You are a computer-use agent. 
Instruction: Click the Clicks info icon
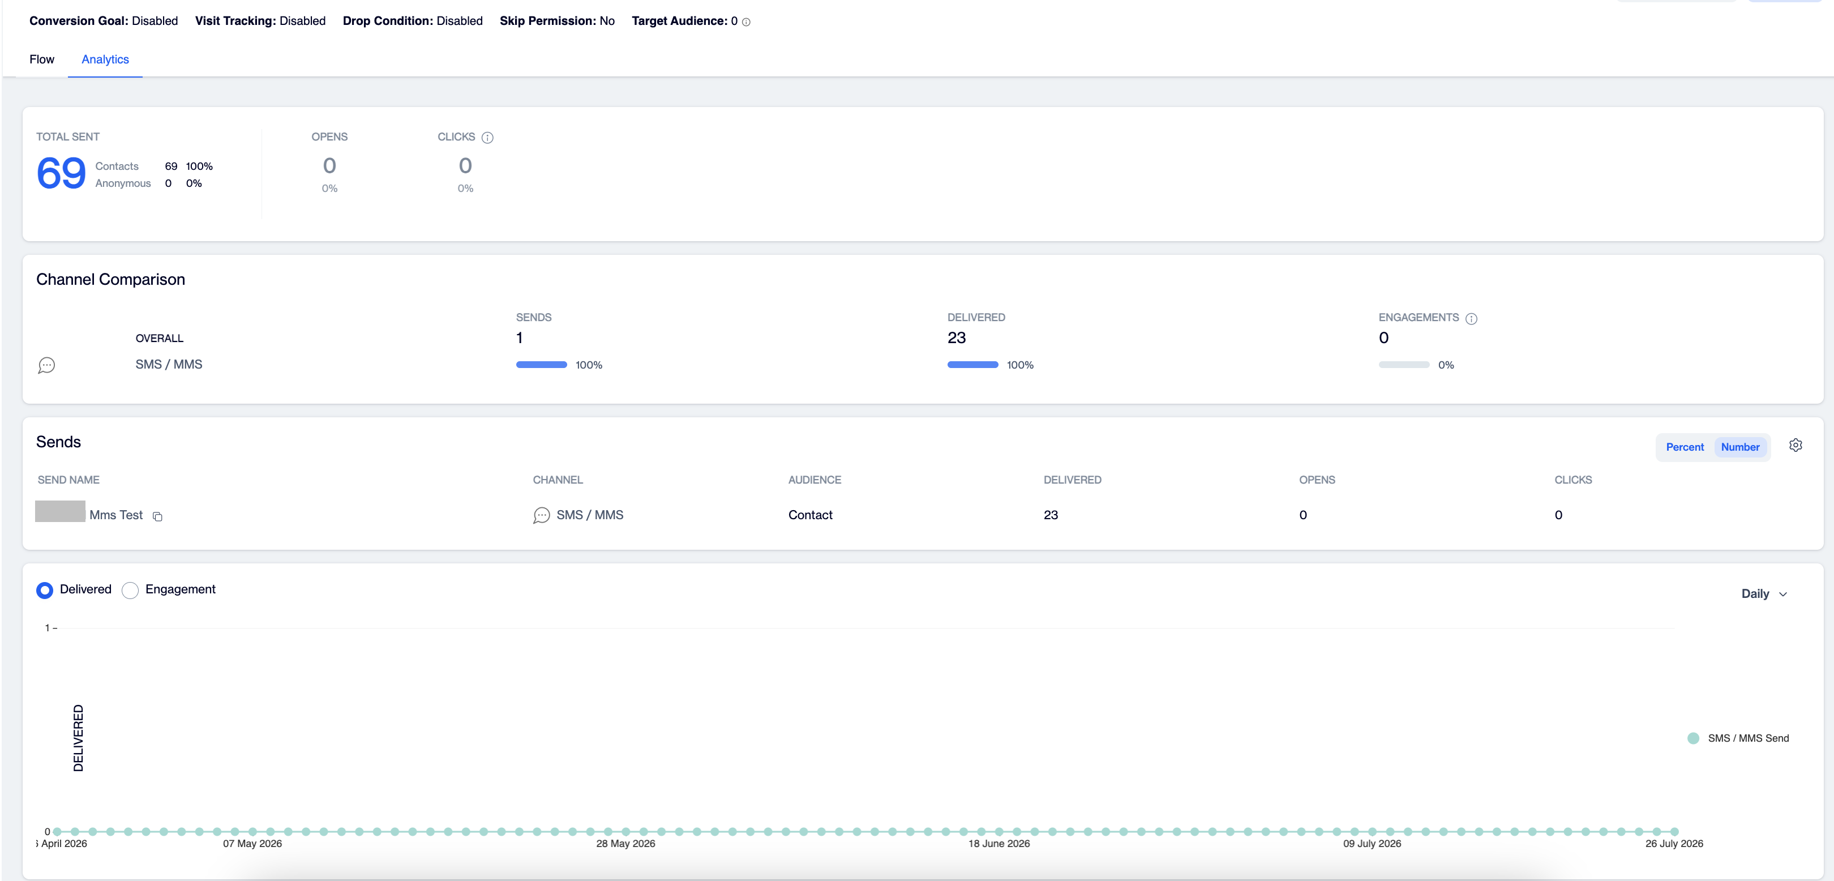click(488, 138)
